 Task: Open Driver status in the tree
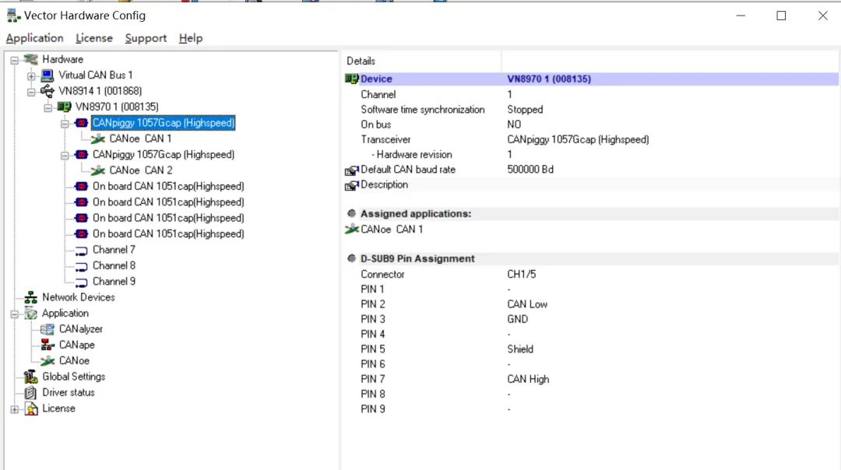pyautogui.click(x=68, y=392)
